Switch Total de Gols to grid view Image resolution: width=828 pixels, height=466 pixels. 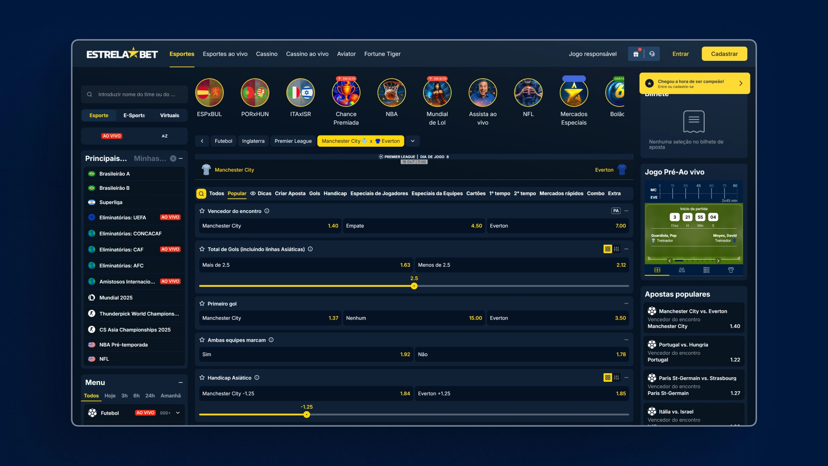pos(608,249)
